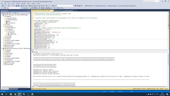Select SQL Server Agent under first server

tap(10, 45)
